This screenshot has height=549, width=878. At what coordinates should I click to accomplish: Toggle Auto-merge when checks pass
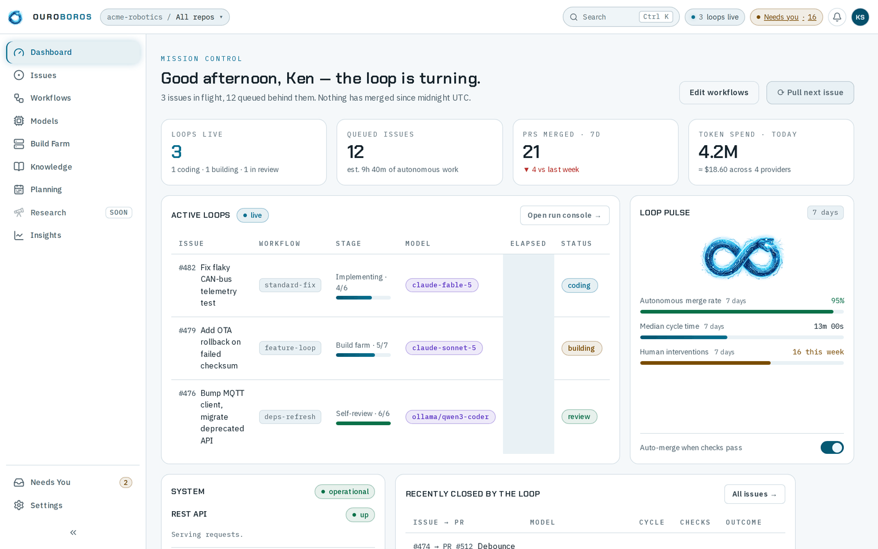832,448
